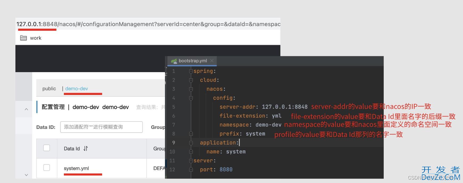Check the system.yml row checkbox
This screenshot has height=183, width=463.
(47, 168)
